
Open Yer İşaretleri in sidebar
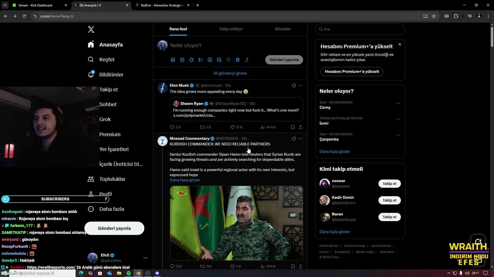114,149
